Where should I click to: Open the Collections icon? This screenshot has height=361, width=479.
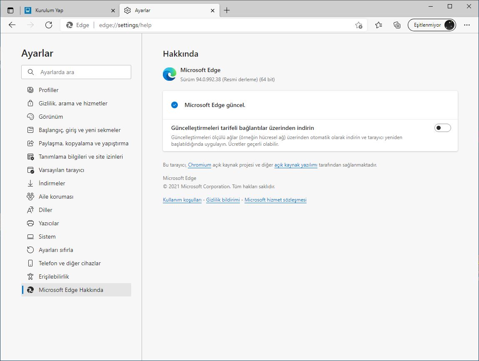point(397,25)
